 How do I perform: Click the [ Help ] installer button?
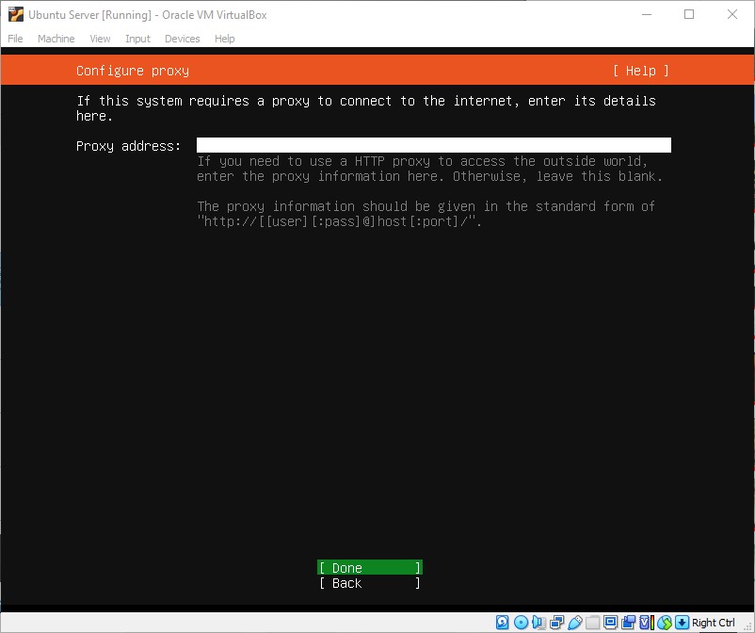pyautogui.click(x=640, y=71)
